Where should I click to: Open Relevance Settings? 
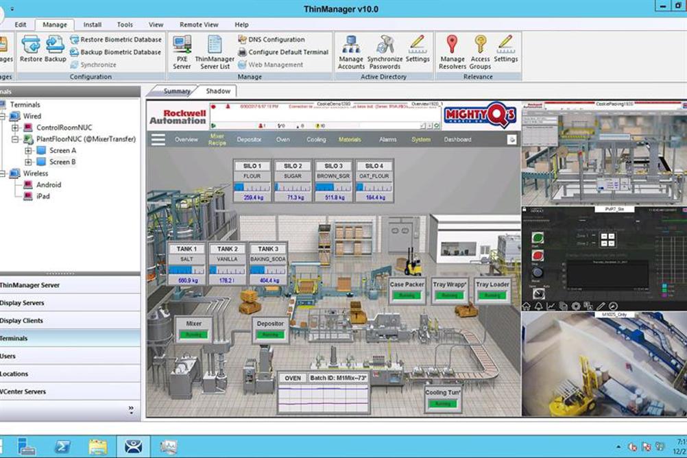505,49
